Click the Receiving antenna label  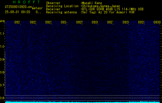click(61, 12)
